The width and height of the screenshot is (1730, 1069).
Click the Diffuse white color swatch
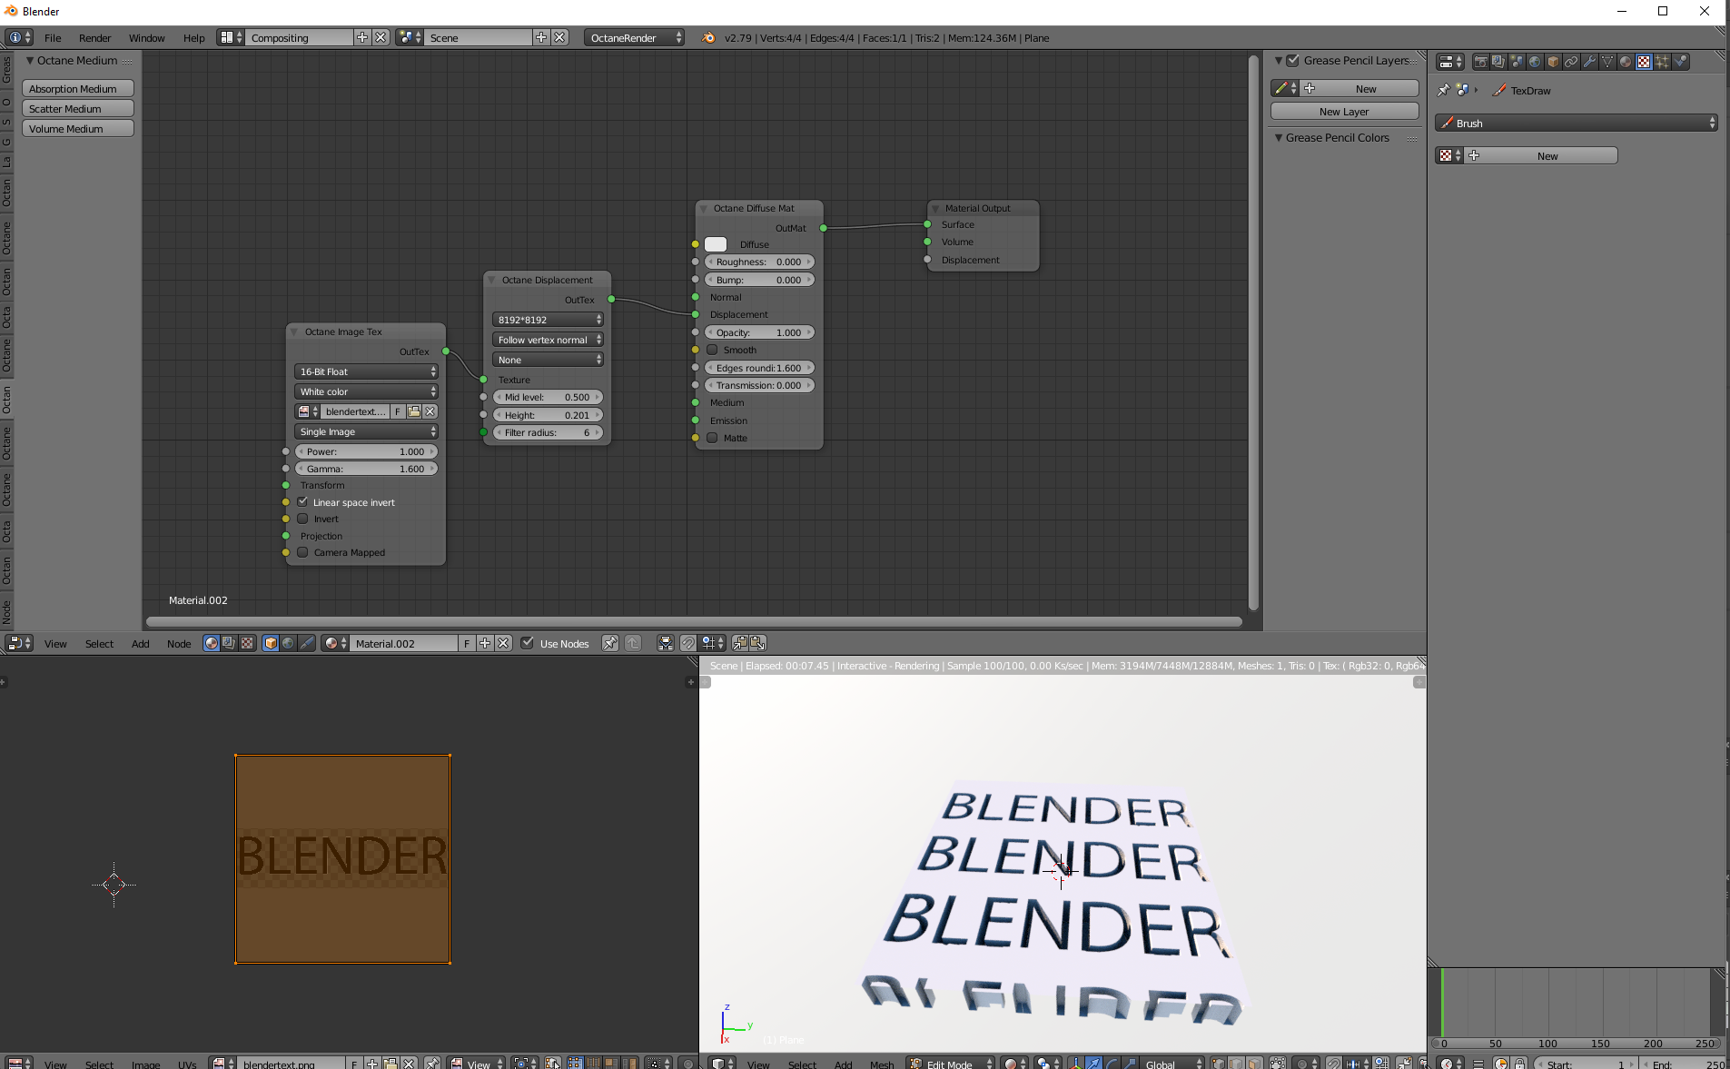[716, 244]
